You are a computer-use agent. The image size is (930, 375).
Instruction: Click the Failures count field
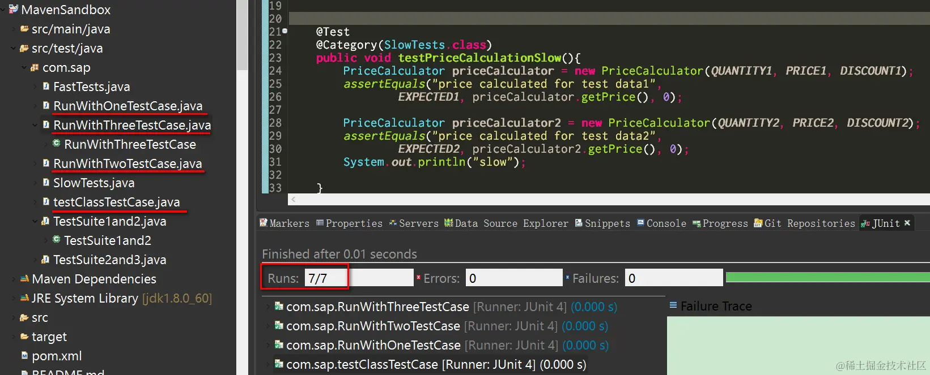pyautogui.click(x=674, y=278)
